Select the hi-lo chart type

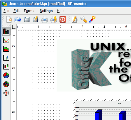(x=6, y=58)
